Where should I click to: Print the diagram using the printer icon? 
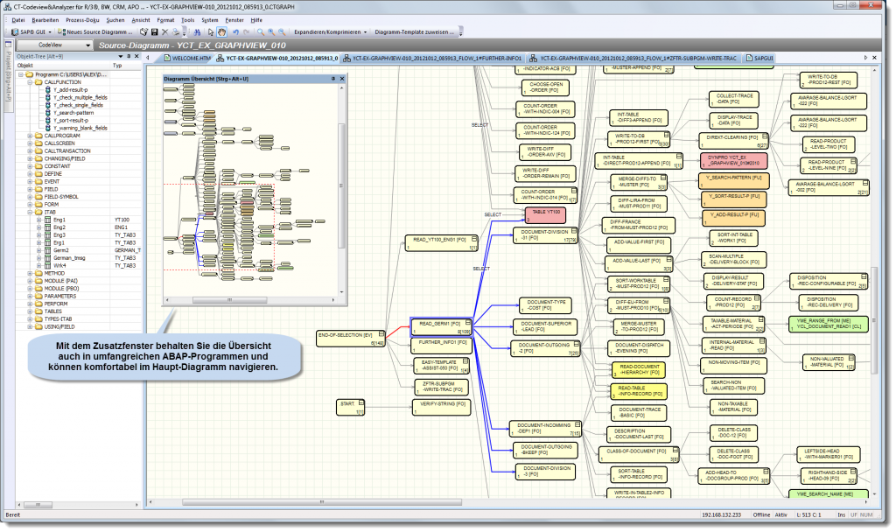pos(175,31)
